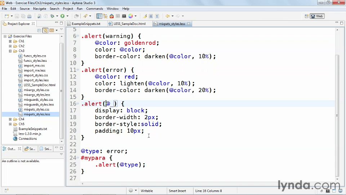This screenshot has height=195, width=346.
Task: Open the Back history dropdown arrow
Action: coord(172,16)
